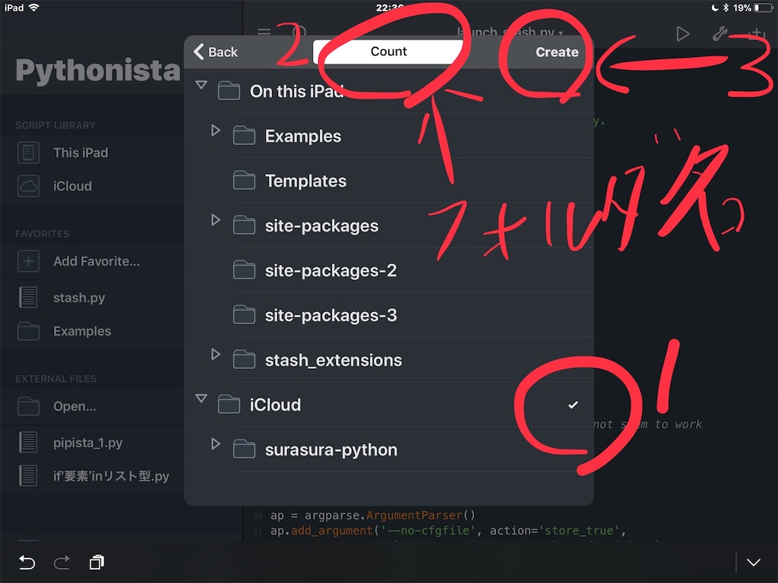778x583 pixels.
Task: Run the script with the play icon
Action: [x=683, y=33]
